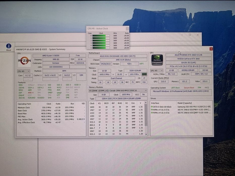Click core 0 clock bar
Screen dimensions: 235x176
101,36
